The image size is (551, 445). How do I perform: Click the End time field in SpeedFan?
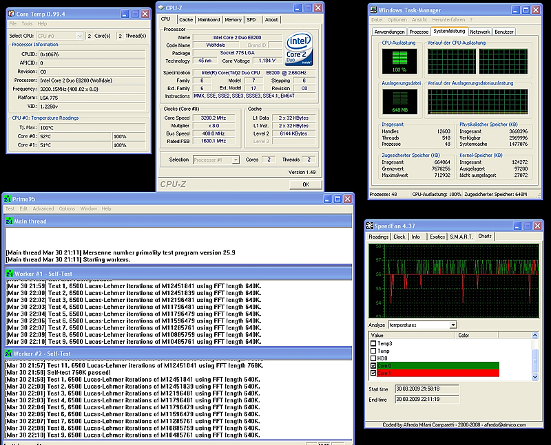[427, 400]
